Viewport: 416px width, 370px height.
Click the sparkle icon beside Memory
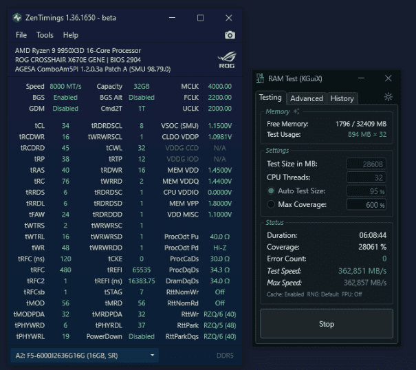pos(296,111)
